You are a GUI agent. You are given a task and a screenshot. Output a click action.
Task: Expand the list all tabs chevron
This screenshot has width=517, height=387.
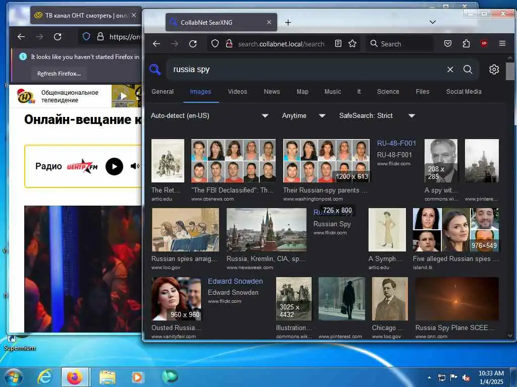click(433, 22)
